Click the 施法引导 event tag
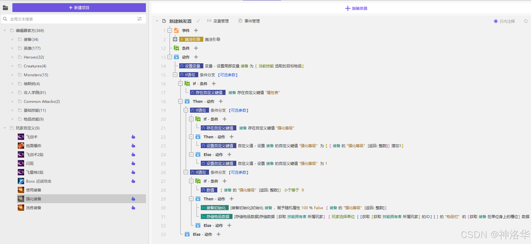The image size is (531, 244). pyautogui.click(x=191, y=39)
